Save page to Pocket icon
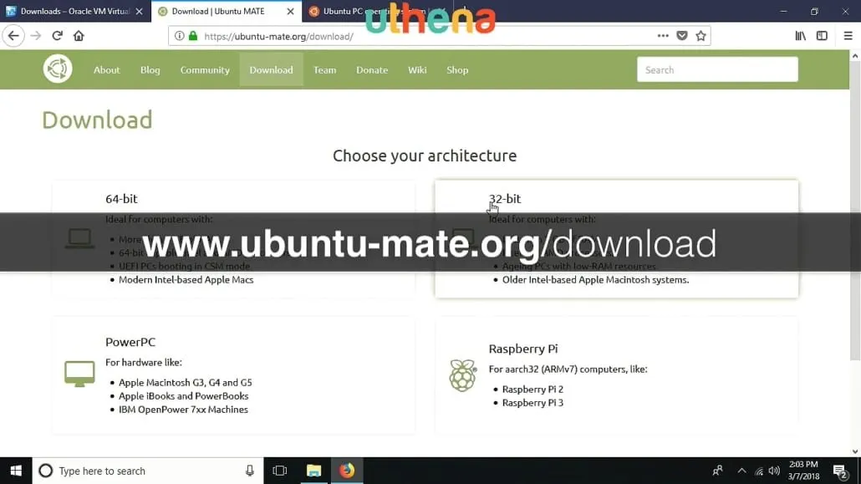 pos(682,36)
